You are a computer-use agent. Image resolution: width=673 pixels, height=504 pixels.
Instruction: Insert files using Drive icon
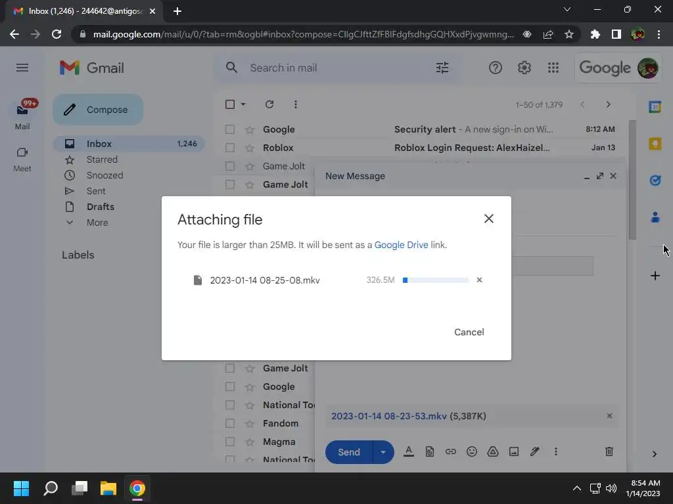[493, 451]
